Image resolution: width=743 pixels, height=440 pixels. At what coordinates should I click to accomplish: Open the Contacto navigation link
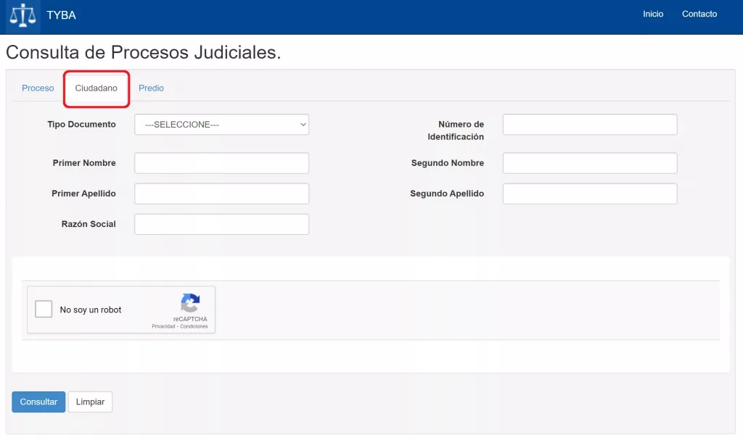click(699, 14)
